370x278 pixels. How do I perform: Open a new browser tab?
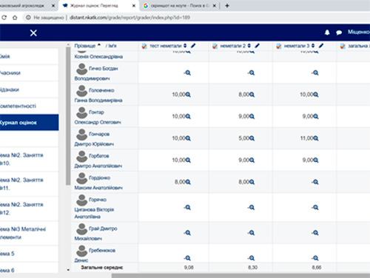coord(227,5)
